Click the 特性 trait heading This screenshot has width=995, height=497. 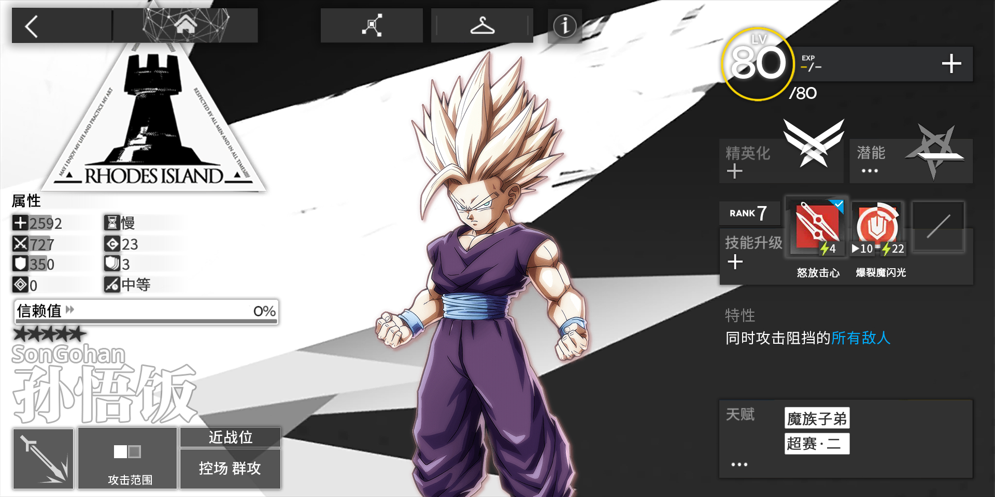click(x=740, y=315)
